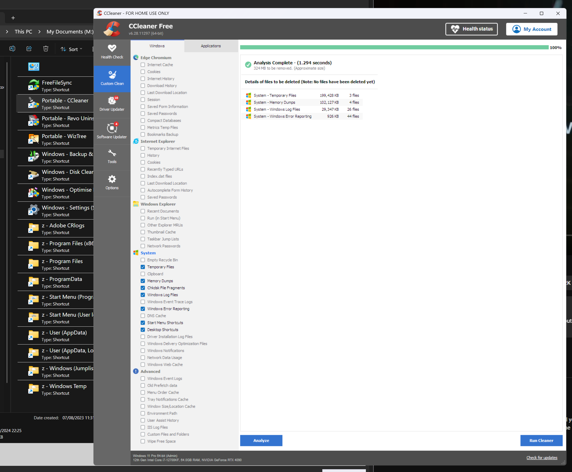Click the green analysis progress bar
Viewport: 572px width, 472px height.
pos(394,47)
